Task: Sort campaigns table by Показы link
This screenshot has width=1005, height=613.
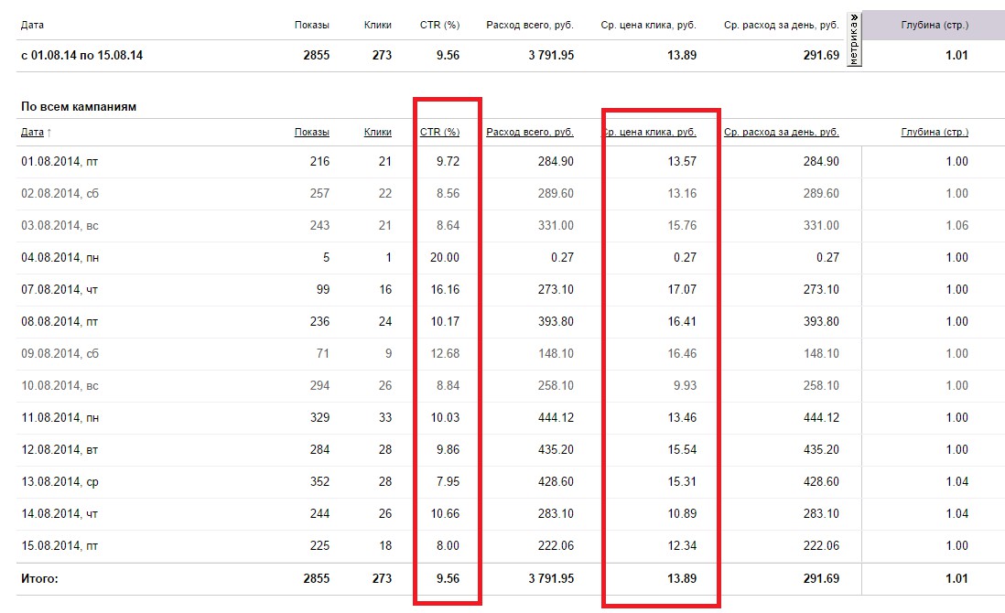Action: pyautogui.click(x=311, y=133)
